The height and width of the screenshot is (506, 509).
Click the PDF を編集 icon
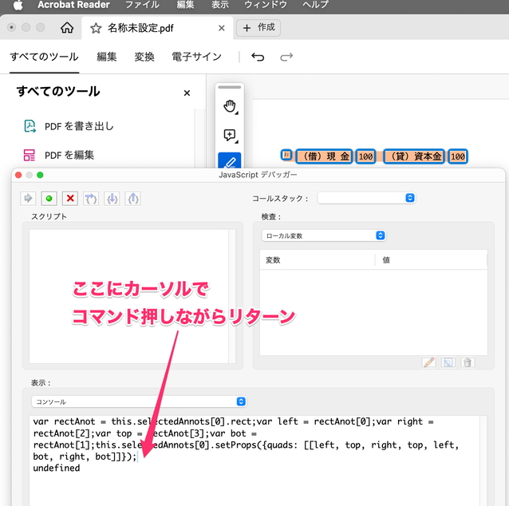click(30, 156)
